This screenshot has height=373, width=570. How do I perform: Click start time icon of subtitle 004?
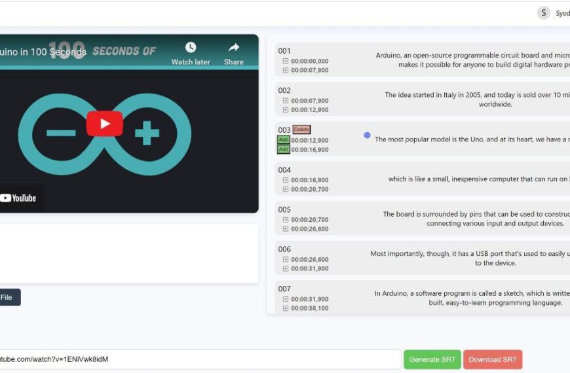[285, 180]
